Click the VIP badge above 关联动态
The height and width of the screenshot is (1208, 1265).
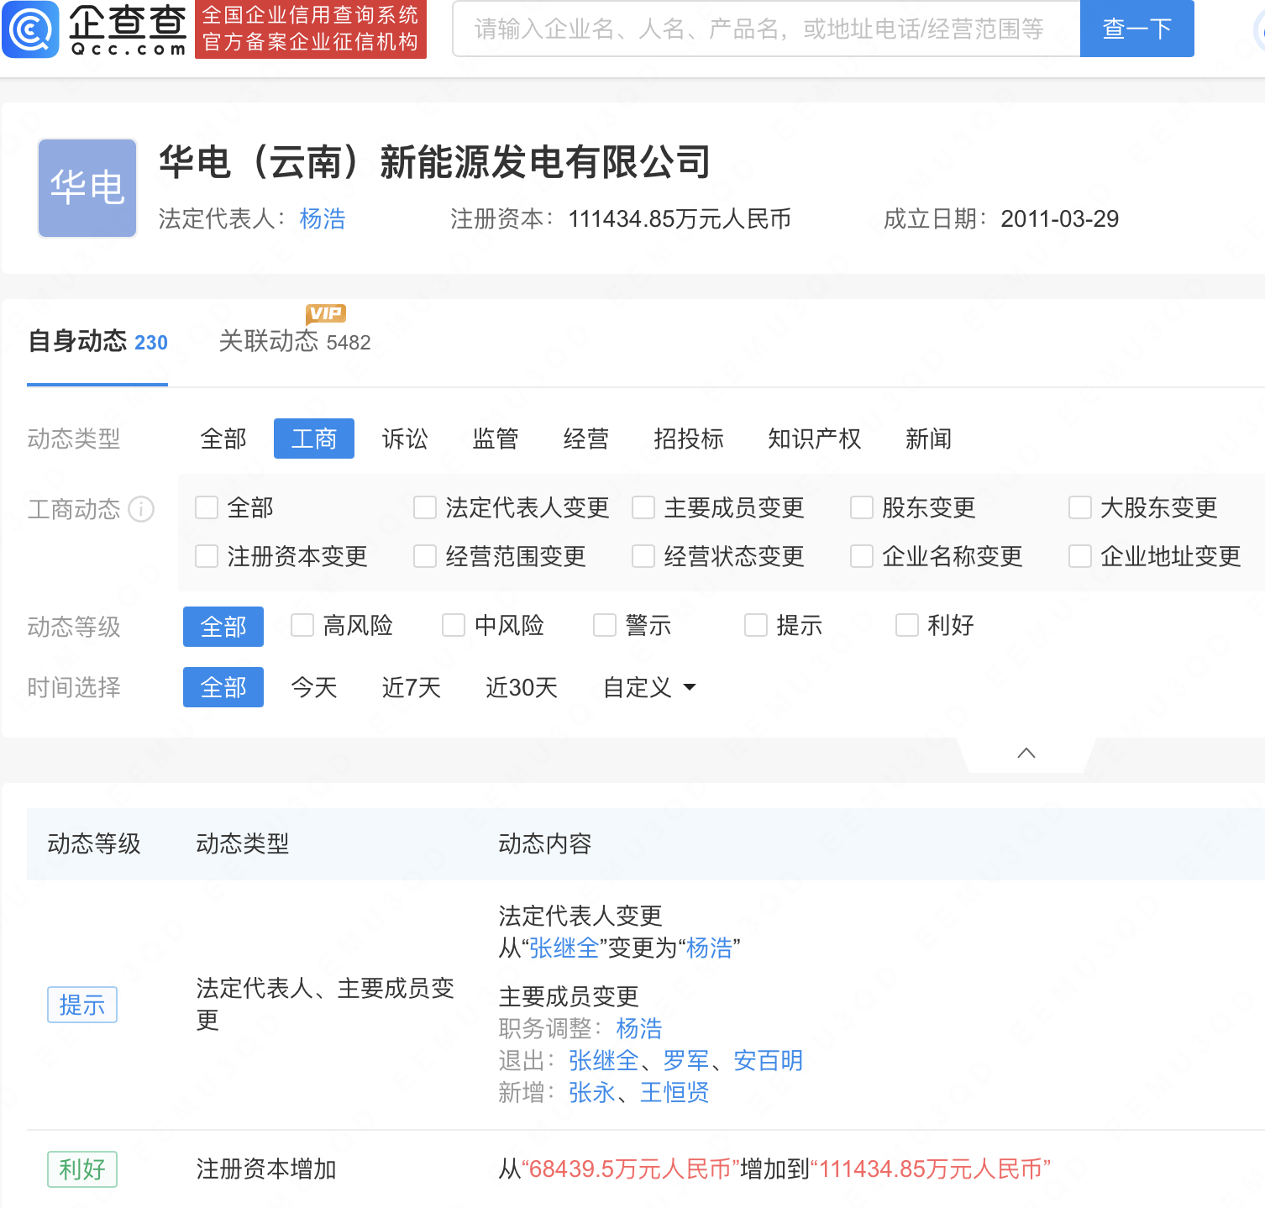pyautogui.click(x=326, y=313)
